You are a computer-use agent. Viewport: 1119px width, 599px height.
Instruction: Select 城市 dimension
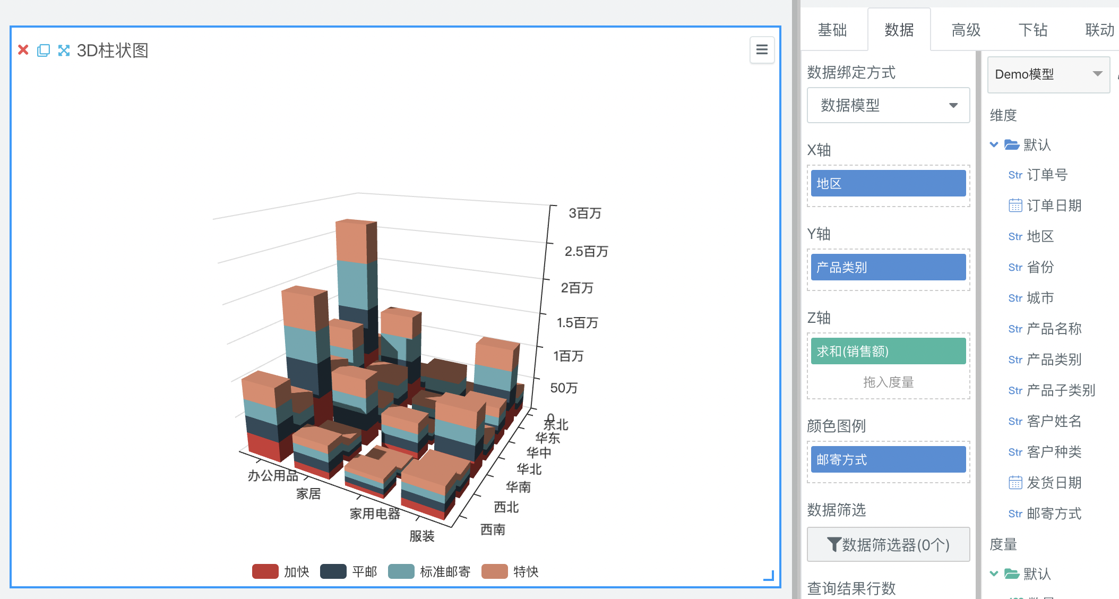coord(1040,298)
